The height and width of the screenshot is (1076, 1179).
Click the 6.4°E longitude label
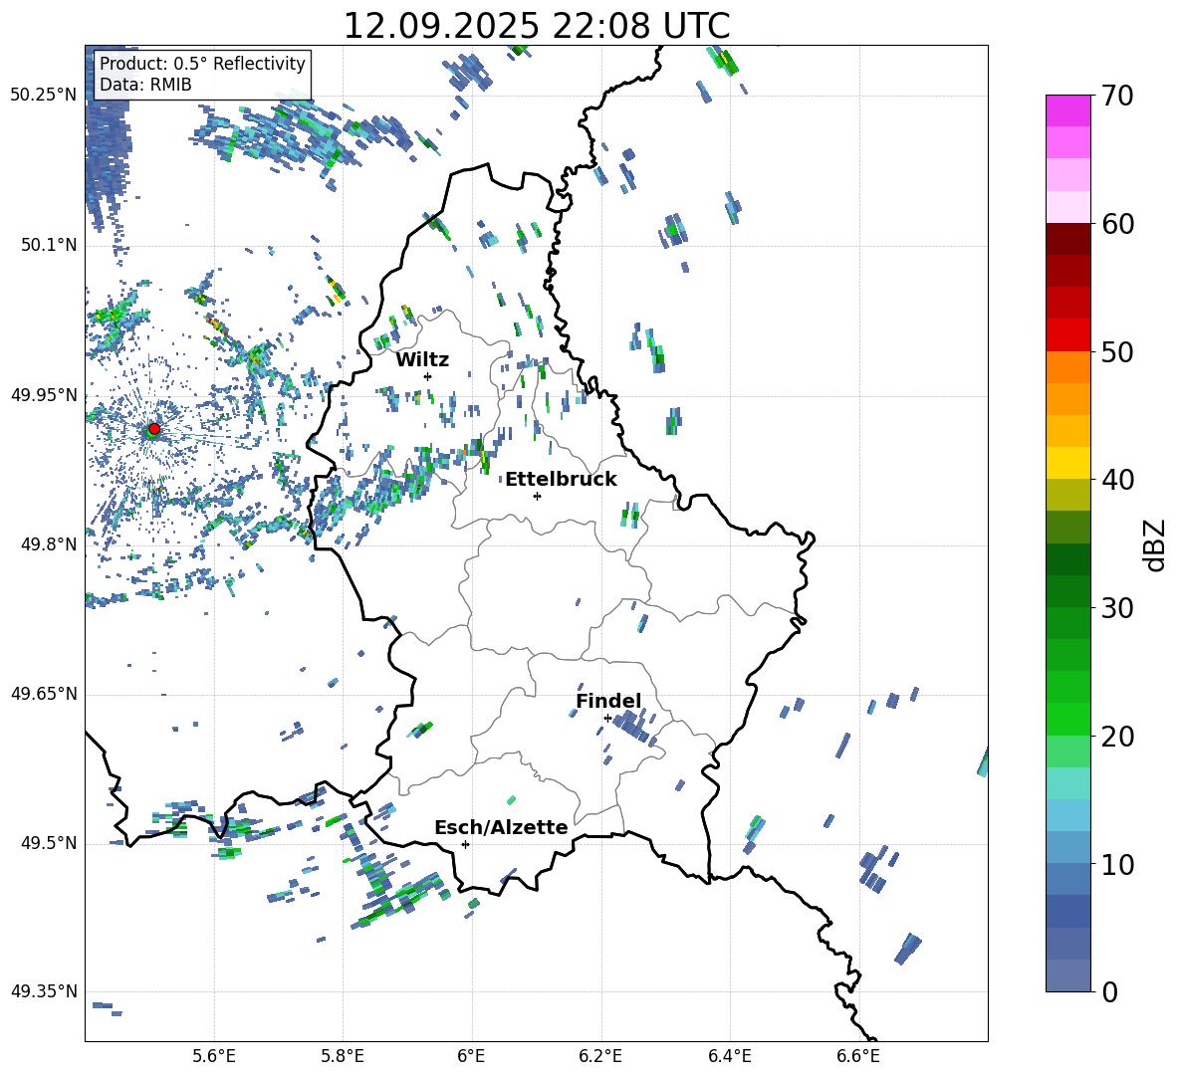(729, 1056)
